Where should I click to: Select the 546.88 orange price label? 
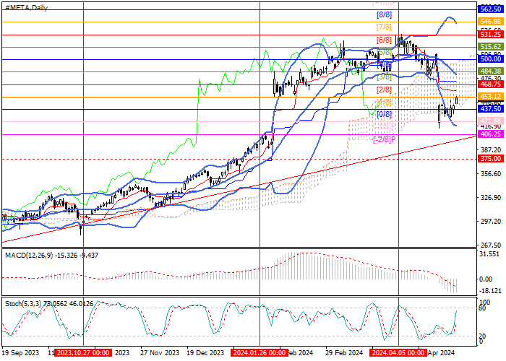pos(490,21)
